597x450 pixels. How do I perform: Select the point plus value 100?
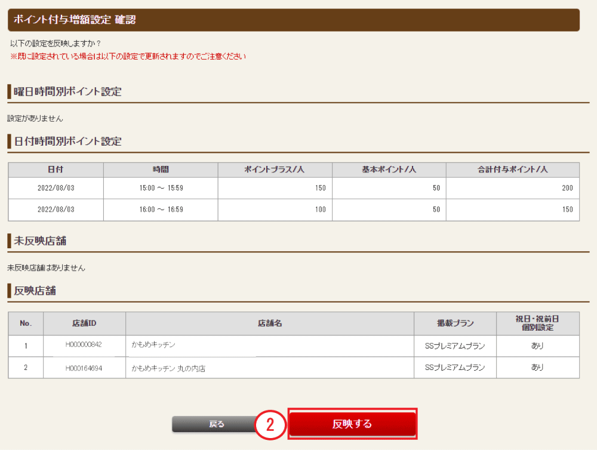click(x=320, y=209)
